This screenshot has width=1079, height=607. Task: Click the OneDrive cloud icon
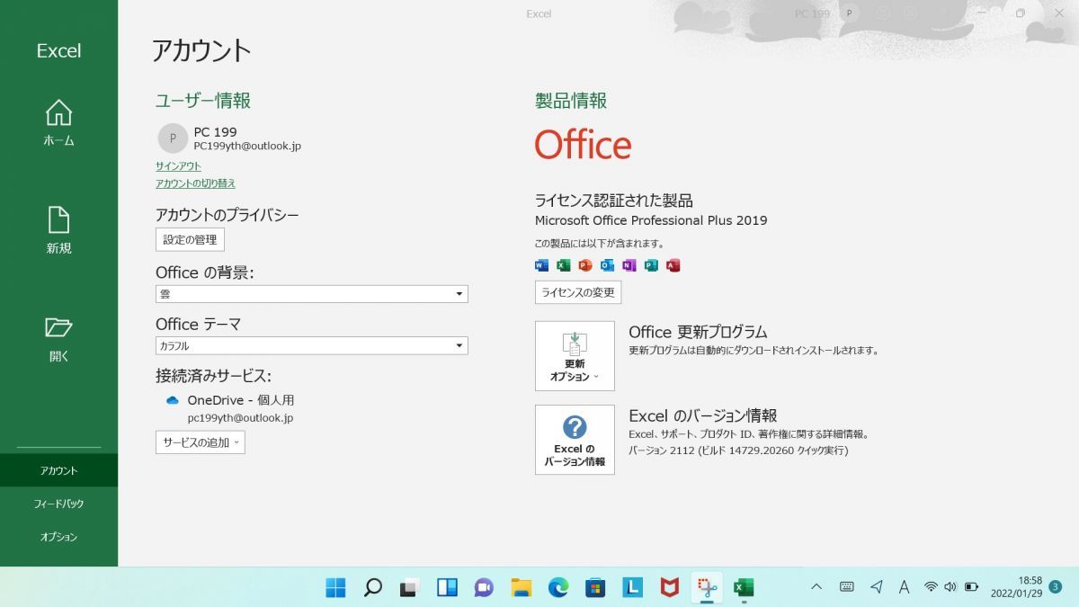tap(173, 400)
